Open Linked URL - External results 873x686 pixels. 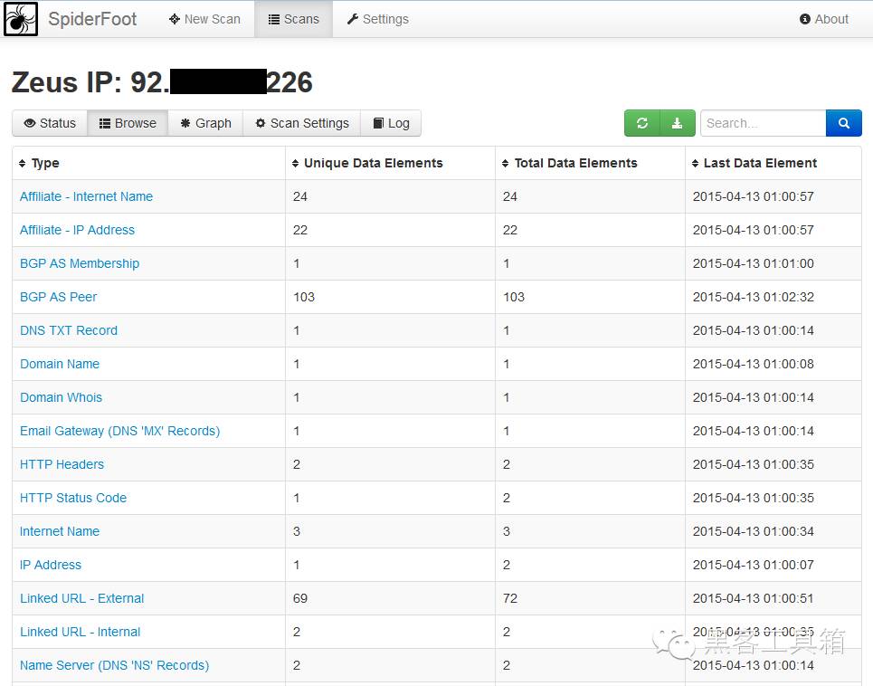81,598
